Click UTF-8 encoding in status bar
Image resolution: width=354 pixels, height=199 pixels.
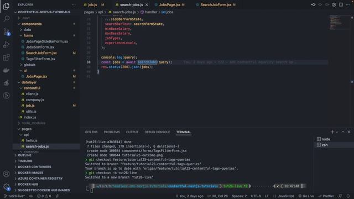(256, 196)
